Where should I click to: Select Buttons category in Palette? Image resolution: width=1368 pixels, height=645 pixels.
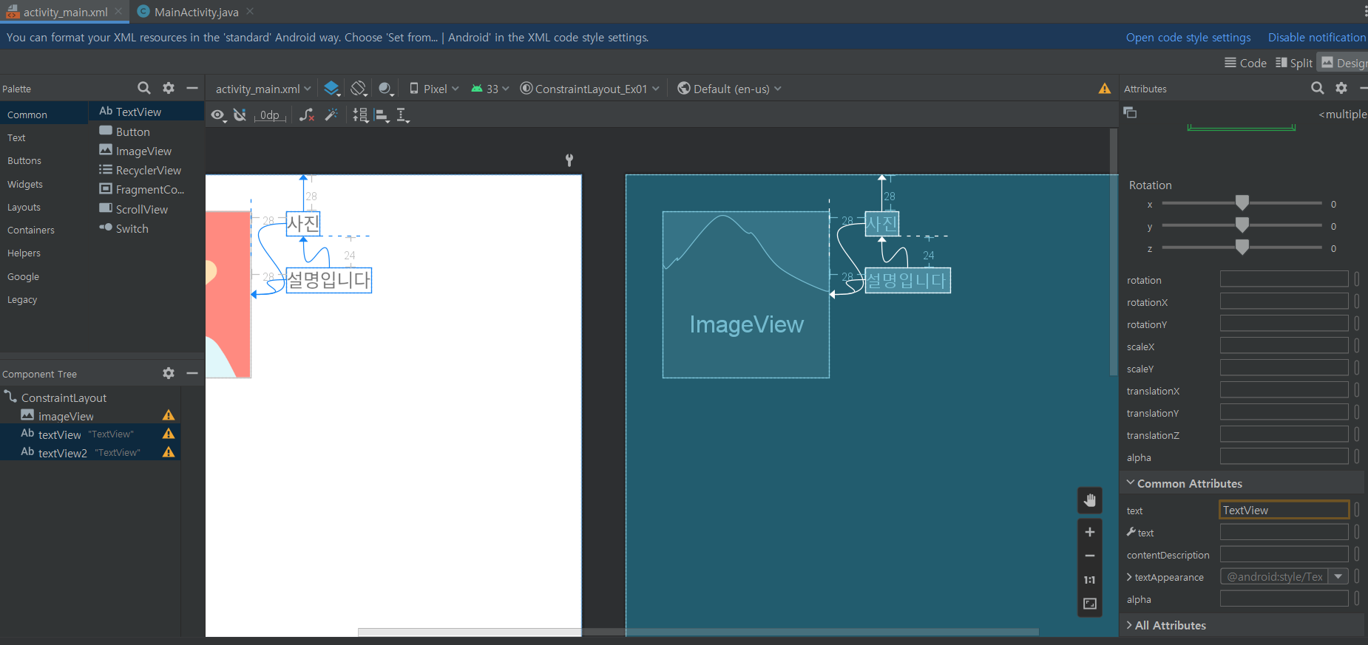pyautogui.click(x=24, y=160)
